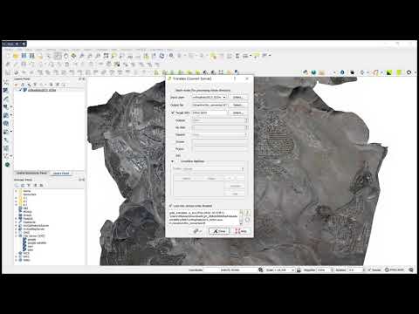Refresh the Browser Panel tree
This screenshot has width=419, height=314.
(x=23, y=185)
